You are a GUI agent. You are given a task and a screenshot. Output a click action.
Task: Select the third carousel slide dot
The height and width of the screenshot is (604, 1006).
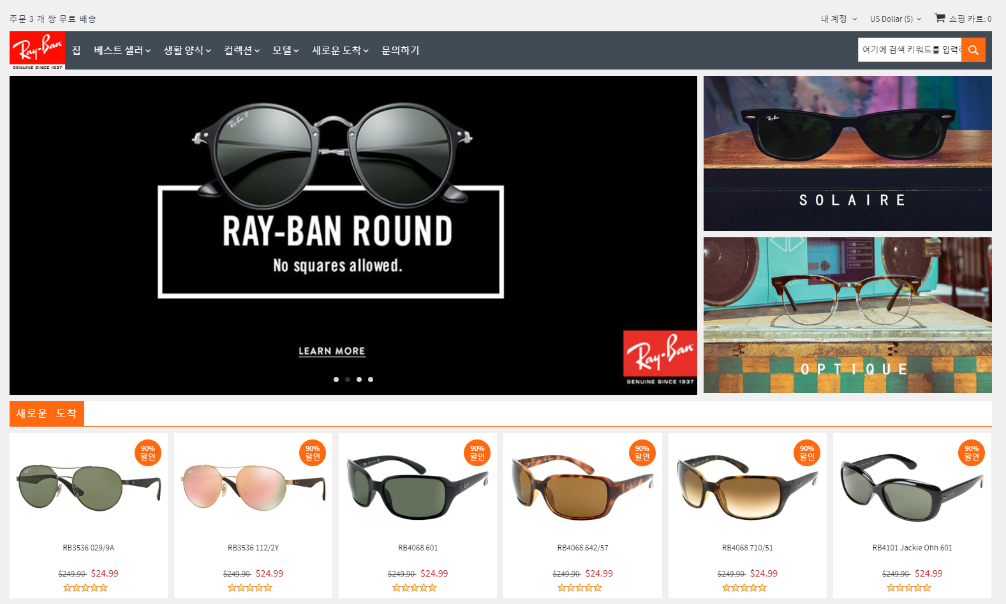click(x=359, y=379)
